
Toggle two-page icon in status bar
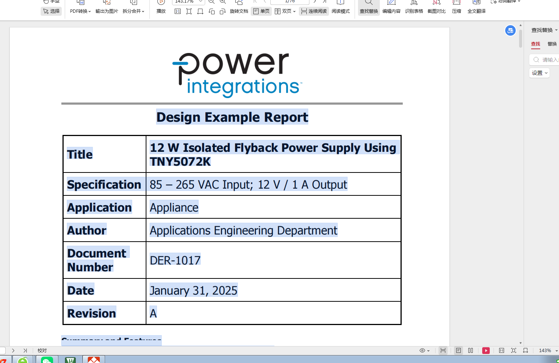[x=471, y=351]
